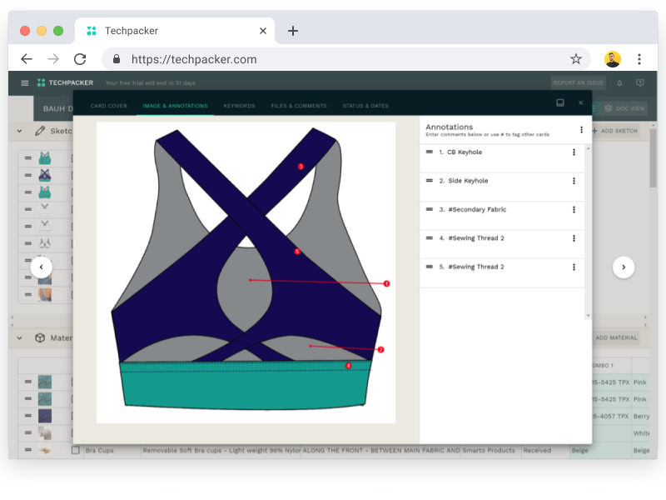Open the browser profile avatar

point(613,59)
